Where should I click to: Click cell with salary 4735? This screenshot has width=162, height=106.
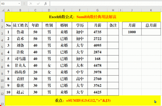pyautogui.click(x=97, y=32)
